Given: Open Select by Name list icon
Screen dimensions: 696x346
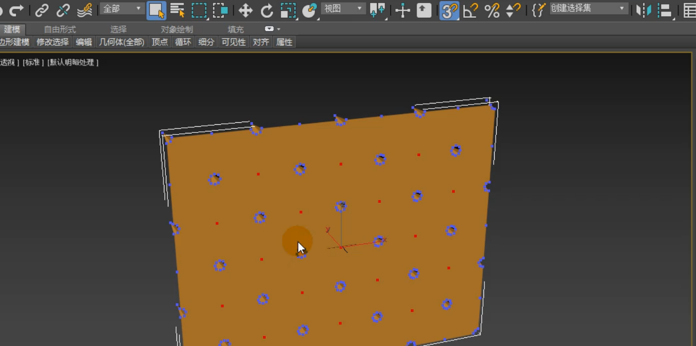Looking at the screenshot, I should [177, 10].
